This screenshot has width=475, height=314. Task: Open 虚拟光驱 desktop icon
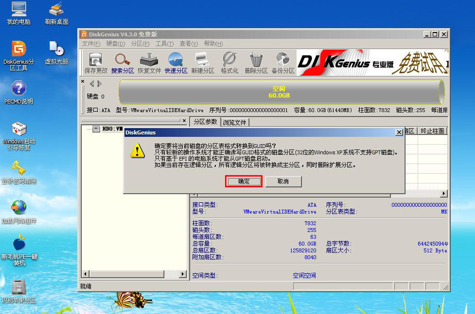(x=57, y=53)
